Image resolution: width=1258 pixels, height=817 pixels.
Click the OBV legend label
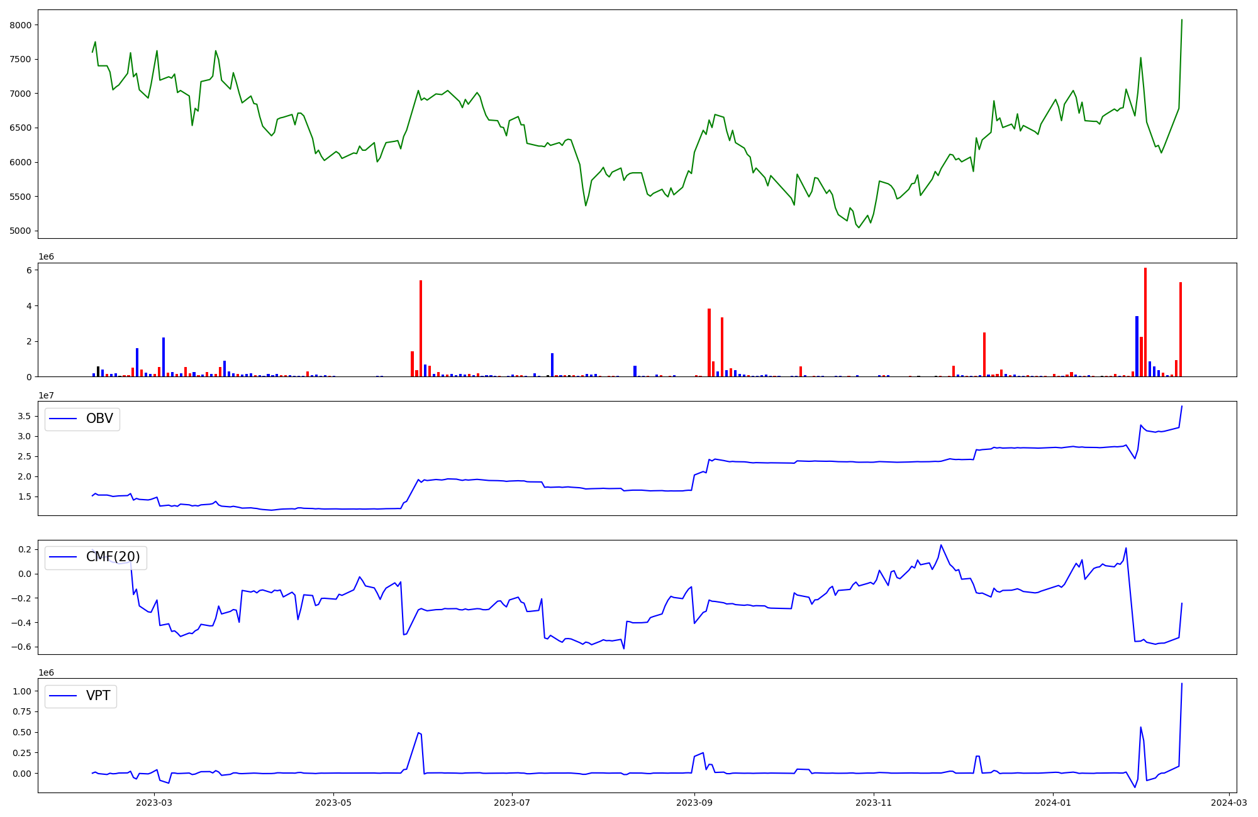click(x=99, y=419)
